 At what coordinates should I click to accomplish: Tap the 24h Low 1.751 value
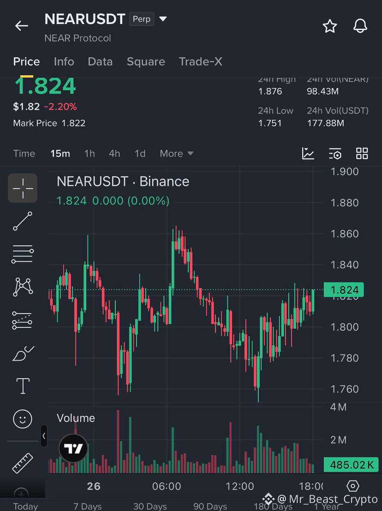[270, 123]
